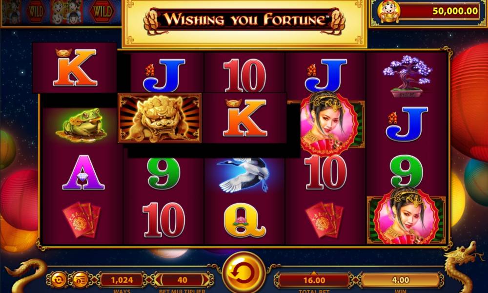The height and width of the screenshot is (293, 488).
Task: Select the purple A symbol
Action: pyautogui.click(x=83, y=172)
